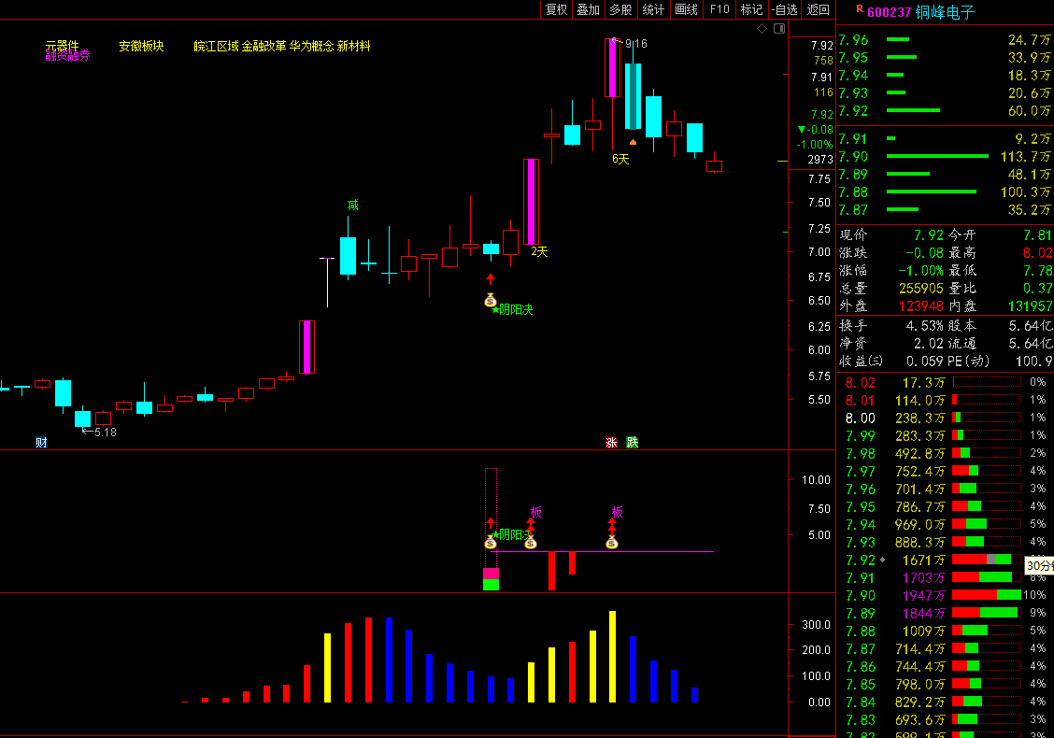Viewport: 1054px width, 738px height.
Task: Open the 叠加 overlay menu
Action: pos(588,9)
